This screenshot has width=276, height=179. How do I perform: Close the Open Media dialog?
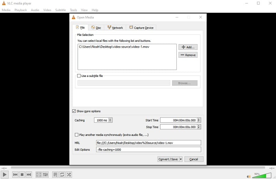[x=200, y=17]
